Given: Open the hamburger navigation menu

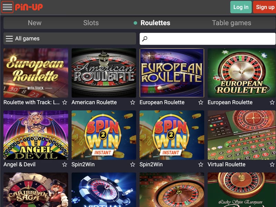Looking at the screenshot, I should coord(8,7).
